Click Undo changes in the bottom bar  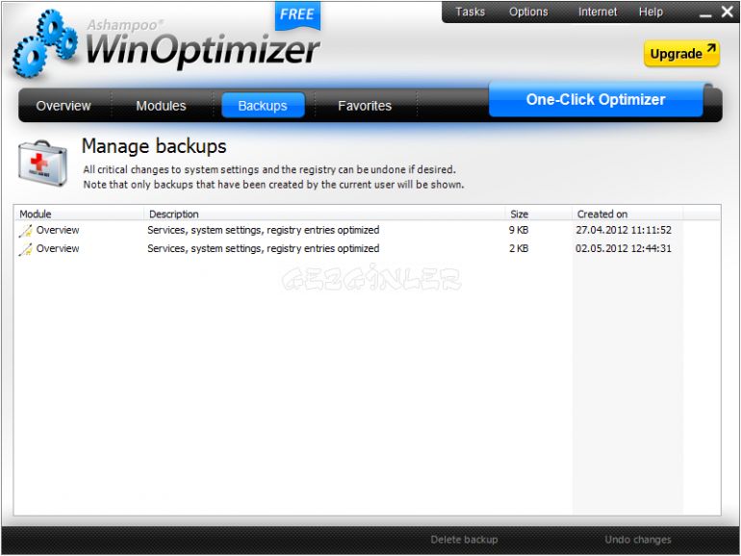(x=638, y=540)
